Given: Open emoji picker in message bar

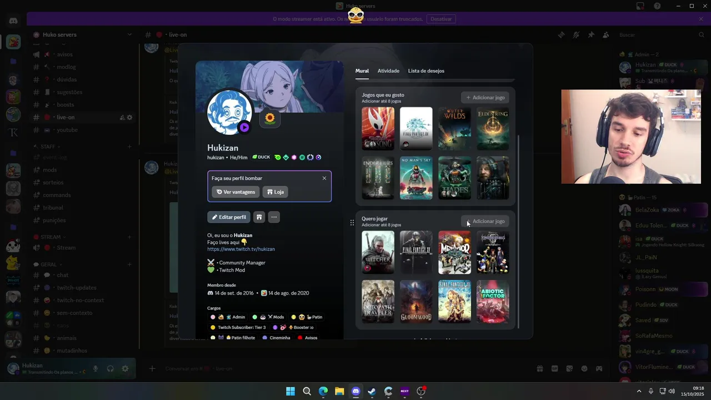Looking at the screenshot, I should click(x=584, y=368).
